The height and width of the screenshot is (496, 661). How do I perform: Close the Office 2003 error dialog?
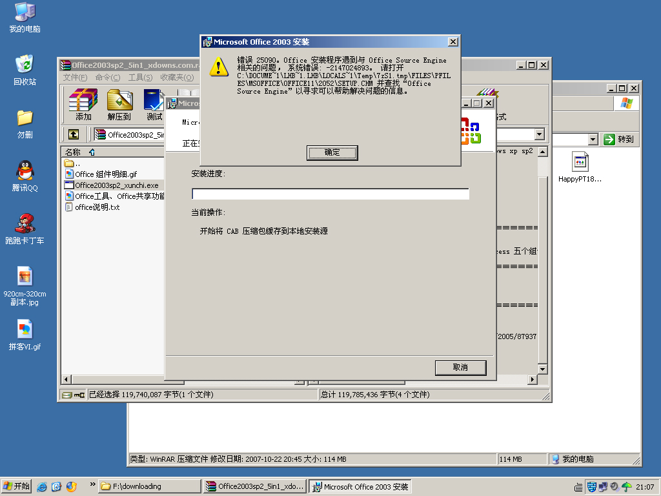pyautogui.click(x=453, y=42)
